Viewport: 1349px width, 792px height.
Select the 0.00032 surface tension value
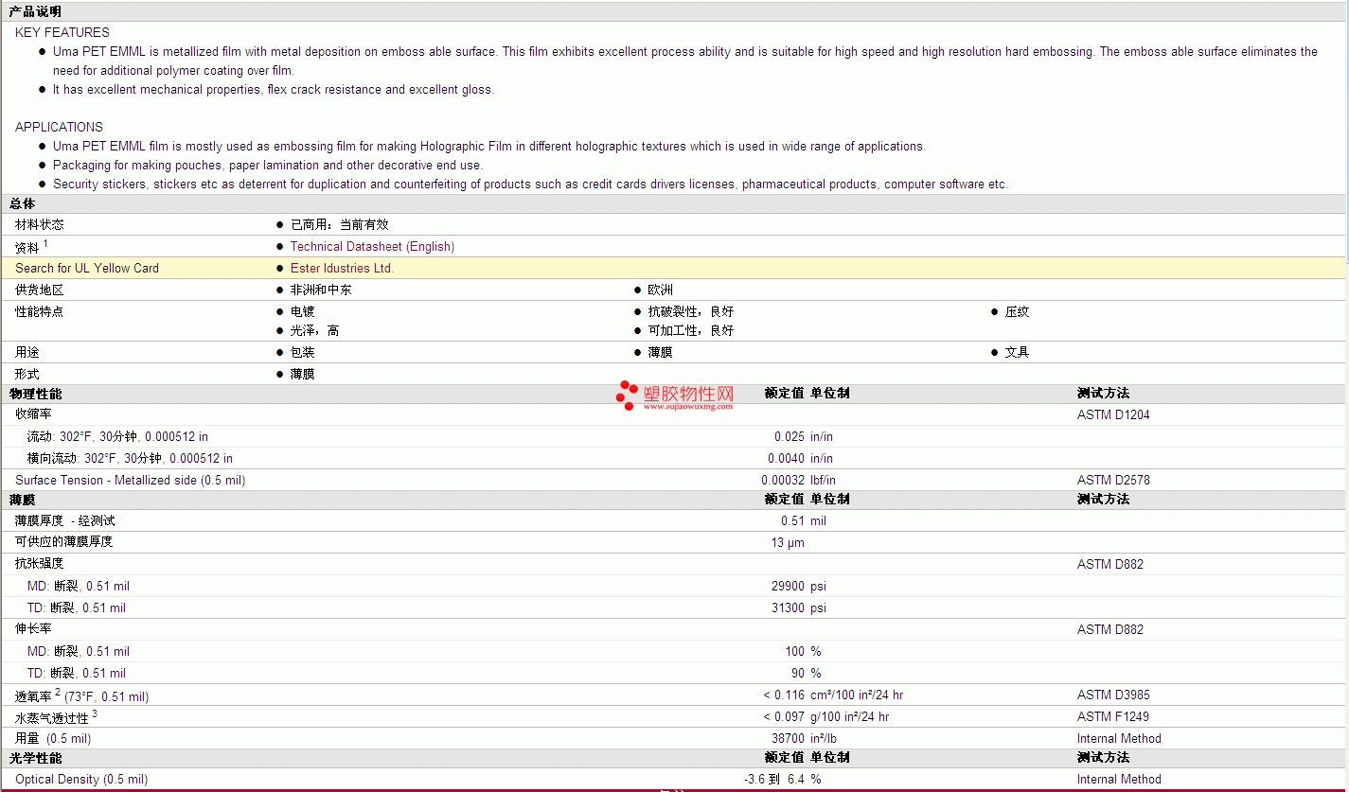(x=783, y=481)
